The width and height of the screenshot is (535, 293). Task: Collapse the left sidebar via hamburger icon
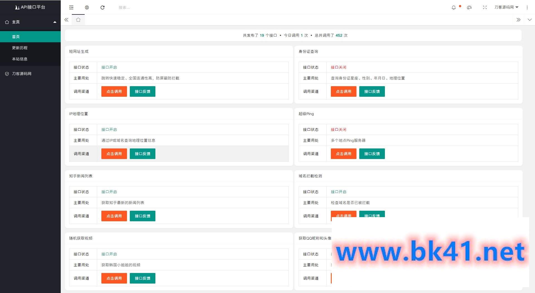point(71,8)
